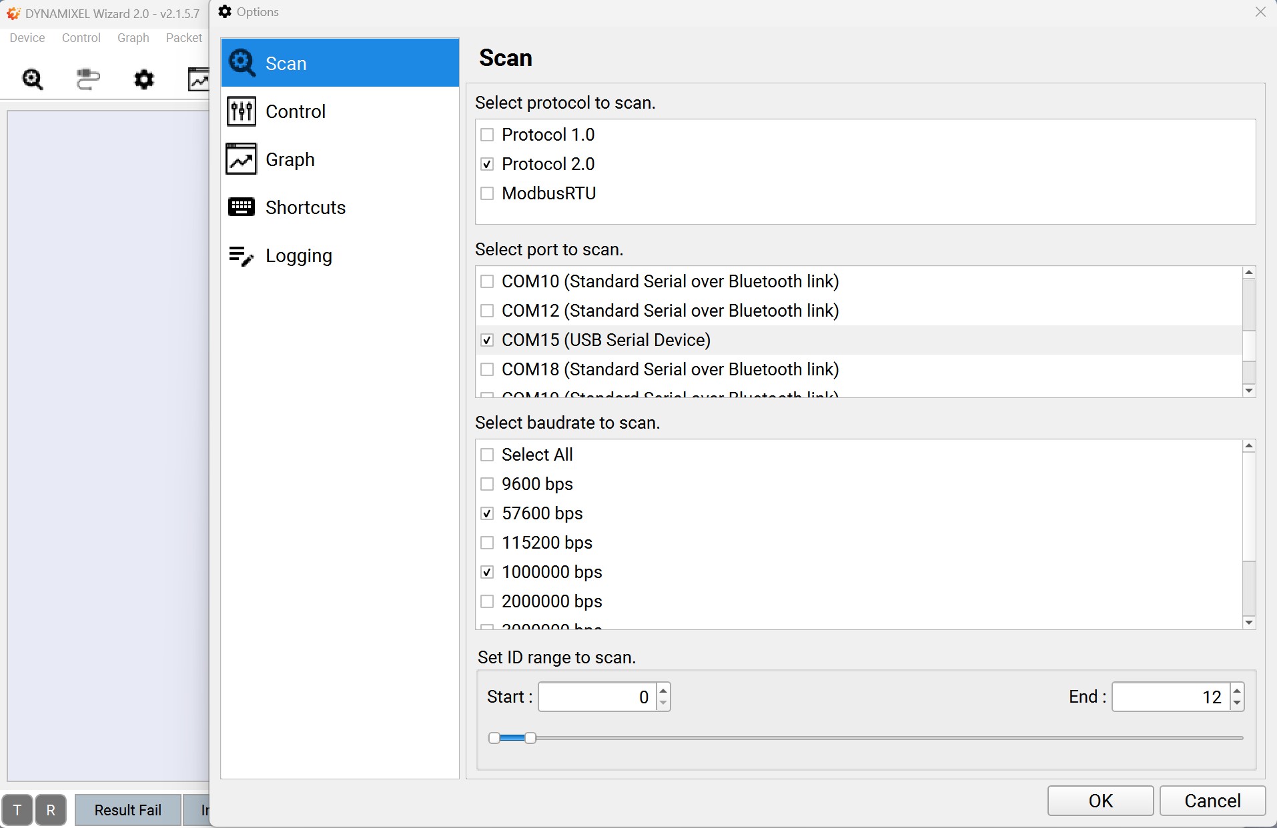This screenshot has width=1277, height=828.
Task: Close the Options dialog
Action: (1260, 12)
